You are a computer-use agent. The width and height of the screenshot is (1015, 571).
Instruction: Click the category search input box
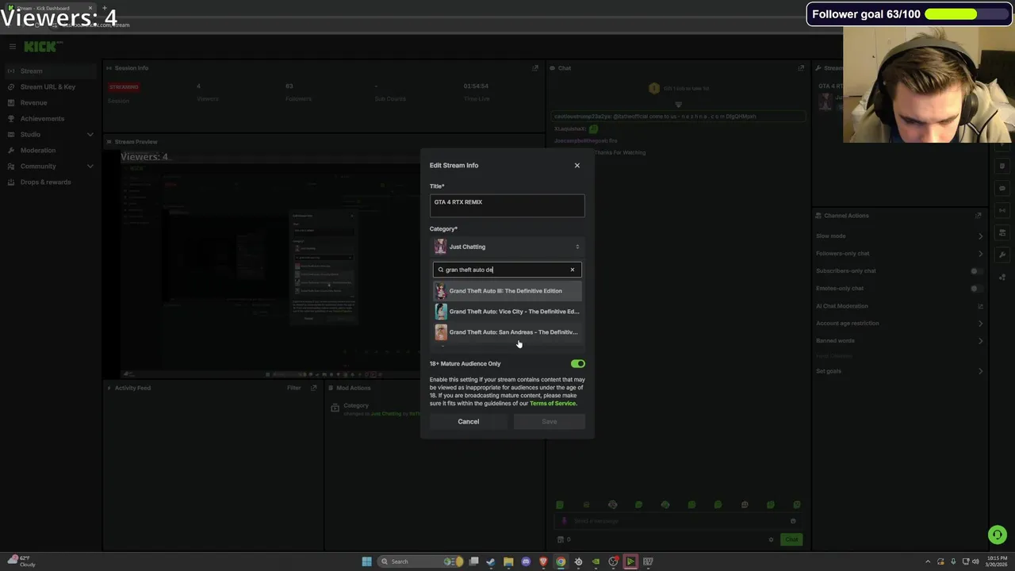[507, 270]
